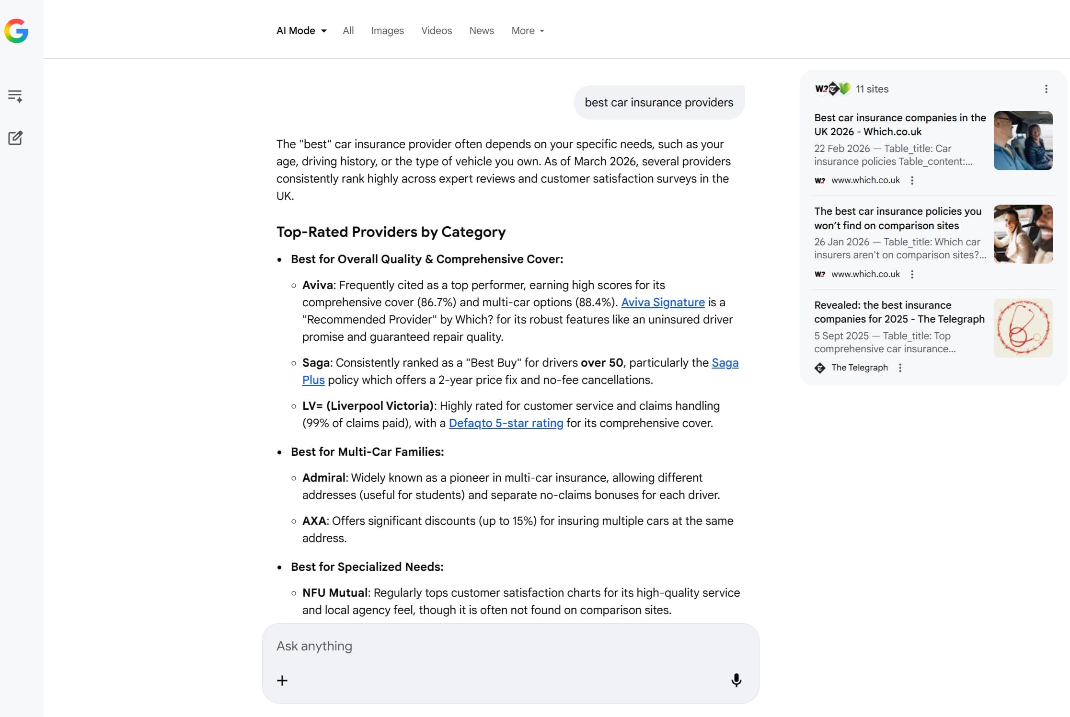Click the Which? favicon of the first source
The image size is (1070, 717).
coord(820,180)
